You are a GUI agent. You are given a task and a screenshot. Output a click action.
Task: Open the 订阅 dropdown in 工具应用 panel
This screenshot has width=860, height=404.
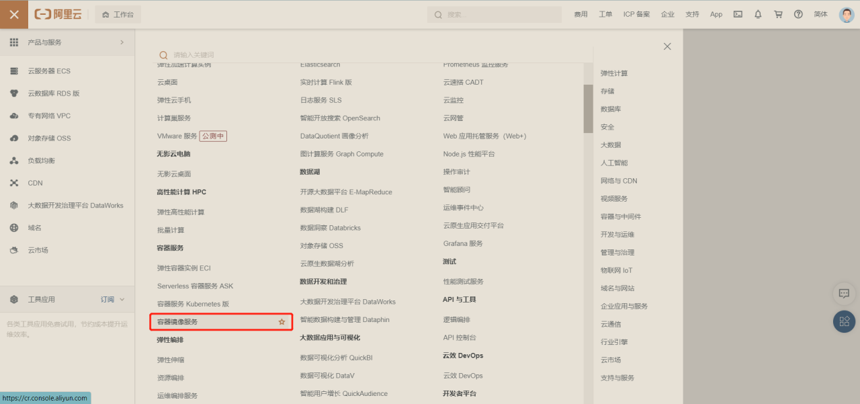(x=106, y=299)
